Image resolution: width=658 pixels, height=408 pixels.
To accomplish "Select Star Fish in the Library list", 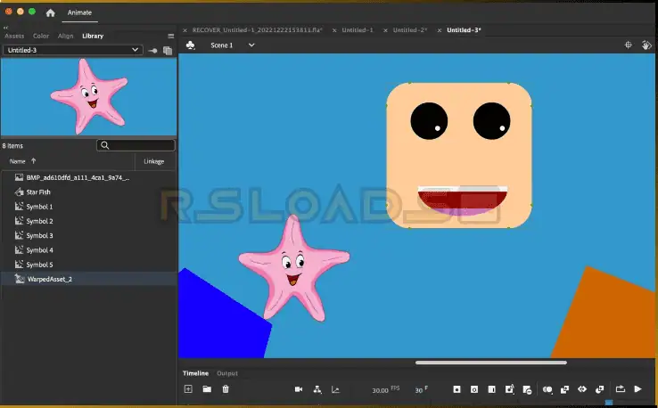I will pos(38,192).
